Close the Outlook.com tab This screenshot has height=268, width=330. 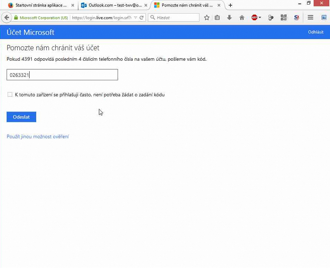pos(146,5)
